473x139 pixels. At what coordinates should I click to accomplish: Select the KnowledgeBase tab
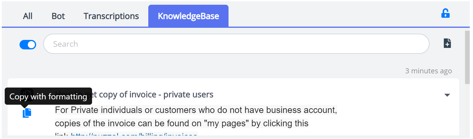point(188,16)
